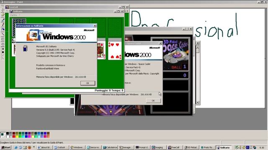Image resolution: width=268 pixels, height=150 pixels.
Task: Pick the magenta color swatch
Action: tap(29, 137)
